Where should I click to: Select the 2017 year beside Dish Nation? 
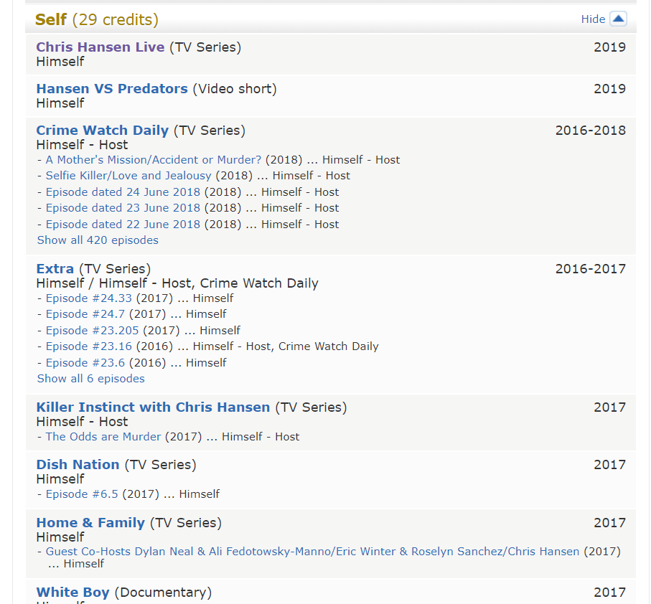tap(609, 465)
